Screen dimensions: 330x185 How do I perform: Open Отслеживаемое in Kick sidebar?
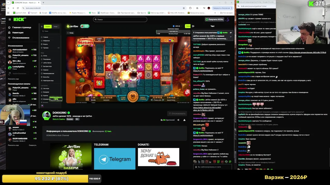click(19, 38)
